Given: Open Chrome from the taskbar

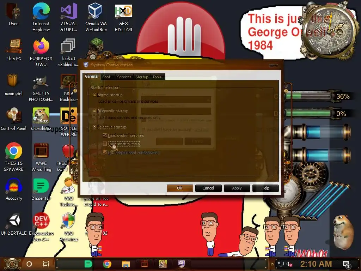Looking at the screenshot, I should 107,264.
